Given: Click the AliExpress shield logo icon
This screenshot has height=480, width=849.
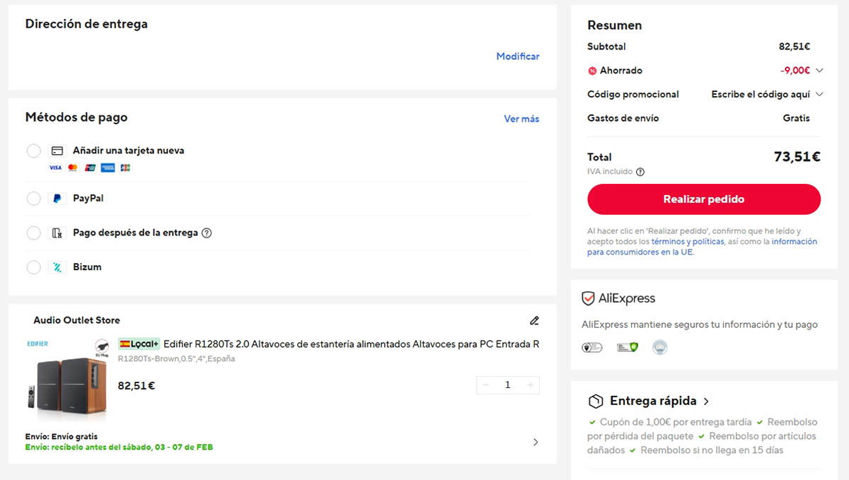Looking at the screenshot, I should [588, 298].
